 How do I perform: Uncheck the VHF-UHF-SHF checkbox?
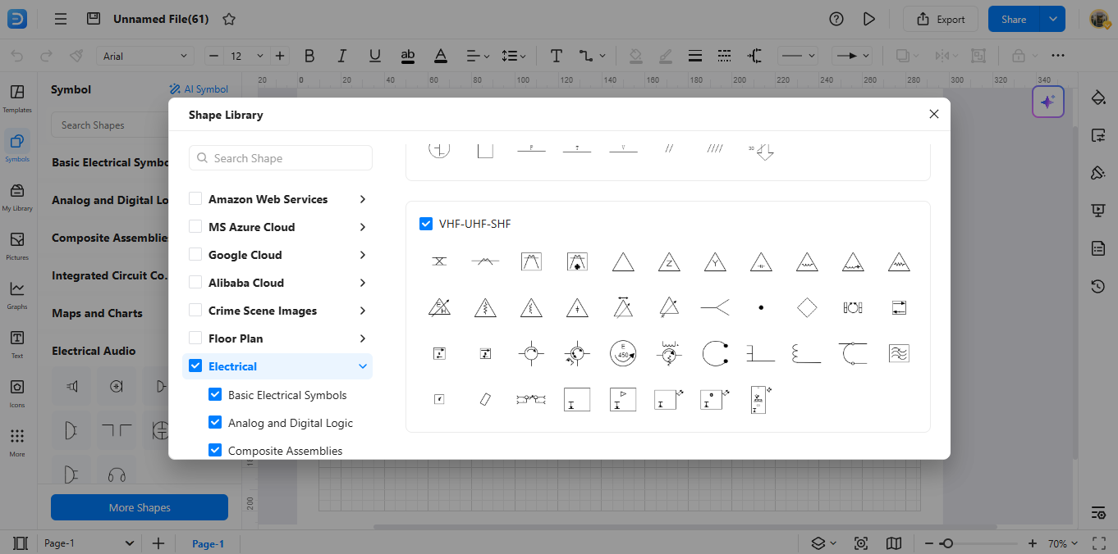[x=426, y=224]
